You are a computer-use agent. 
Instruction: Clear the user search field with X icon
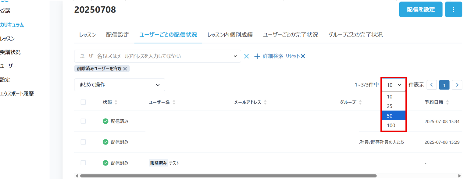point(247,56)
